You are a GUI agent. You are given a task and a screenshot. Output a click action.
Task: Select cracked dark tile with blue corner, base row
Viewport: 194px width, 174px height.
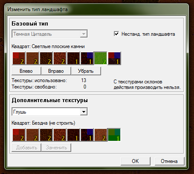click(x=87, y=58)
